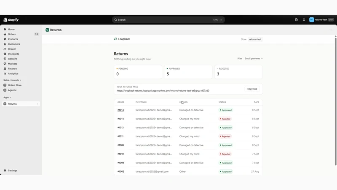Click the search magnifier icon
The height and width of the screenshot is (190, 337).
[x=115, y=19]
